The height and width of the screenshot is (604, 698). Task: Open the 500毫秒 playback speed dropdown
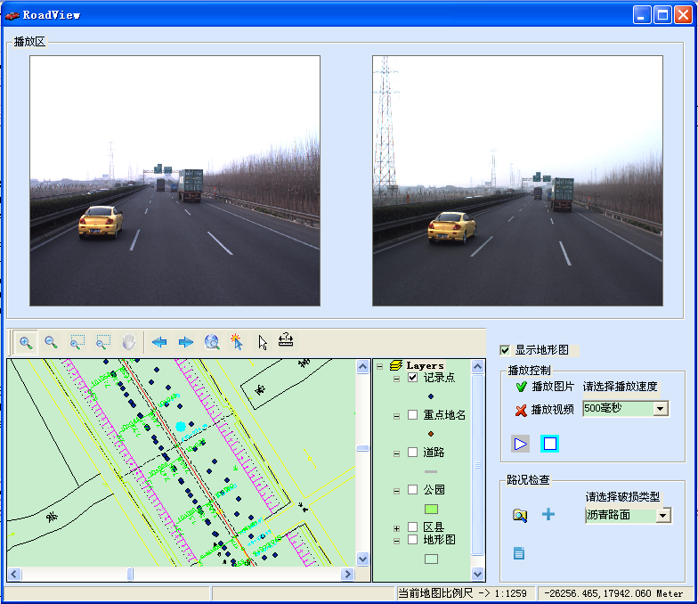click(x=661, y=408)
